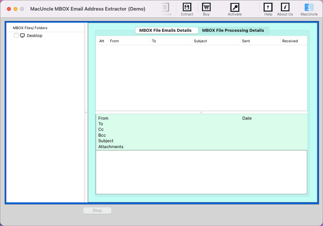Image resolution: width=323 pixels, height=226 pixels.
Task: Open the About Us info icon
Action: tap(285, 7)
